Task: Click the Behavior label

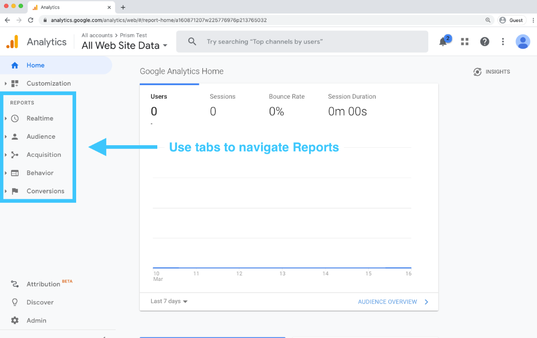Action: click(x=40, y=173)
